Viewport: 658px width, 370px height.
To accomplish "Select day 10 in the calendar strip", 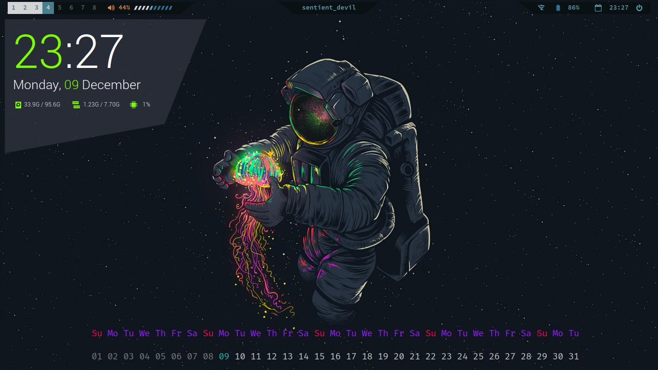I will click(240, 357).
